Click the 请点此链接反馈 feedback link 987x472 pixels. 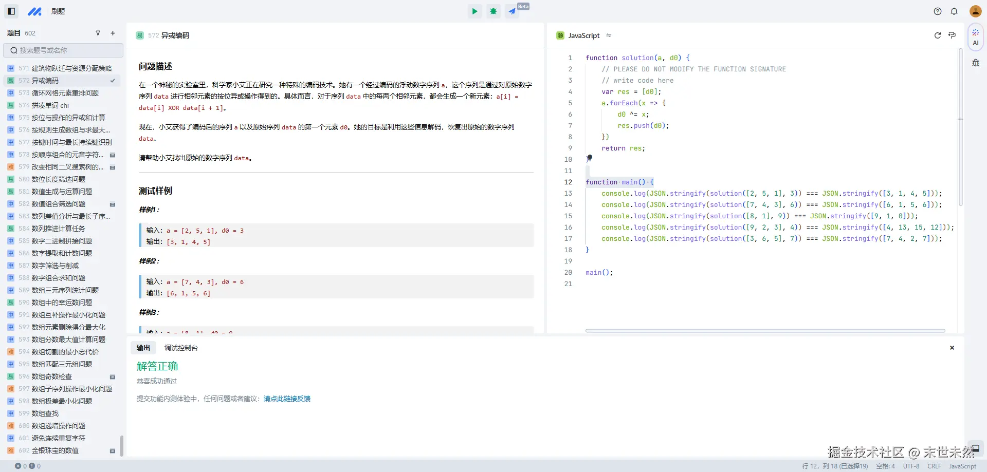click(287, 399)
